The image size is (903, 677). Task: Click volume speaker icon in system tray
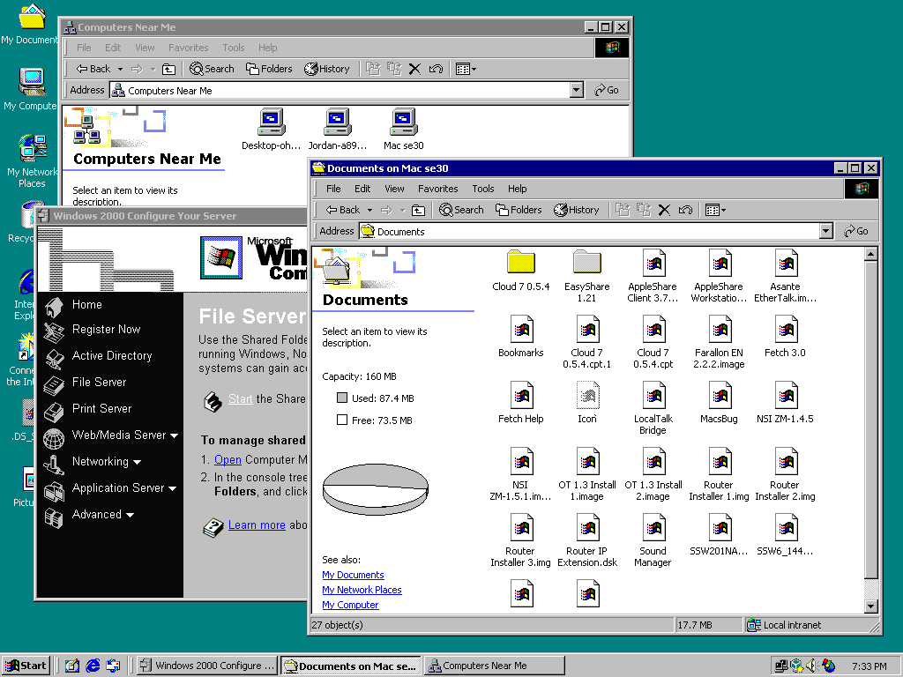click(812, 666)
